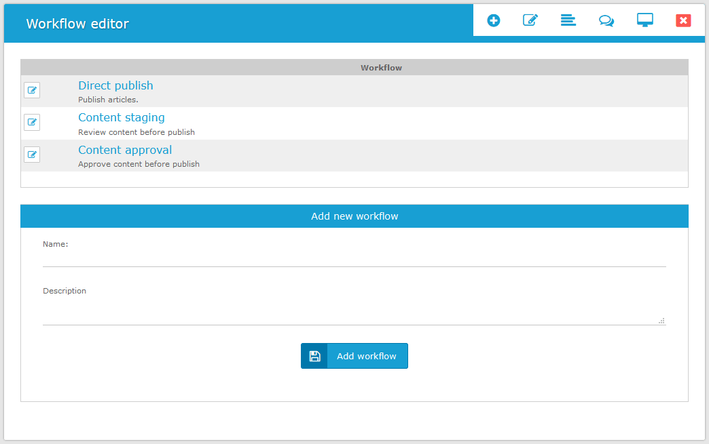Open the Content approval workflow
The image size is (709, 444).
tap(125, 150)
